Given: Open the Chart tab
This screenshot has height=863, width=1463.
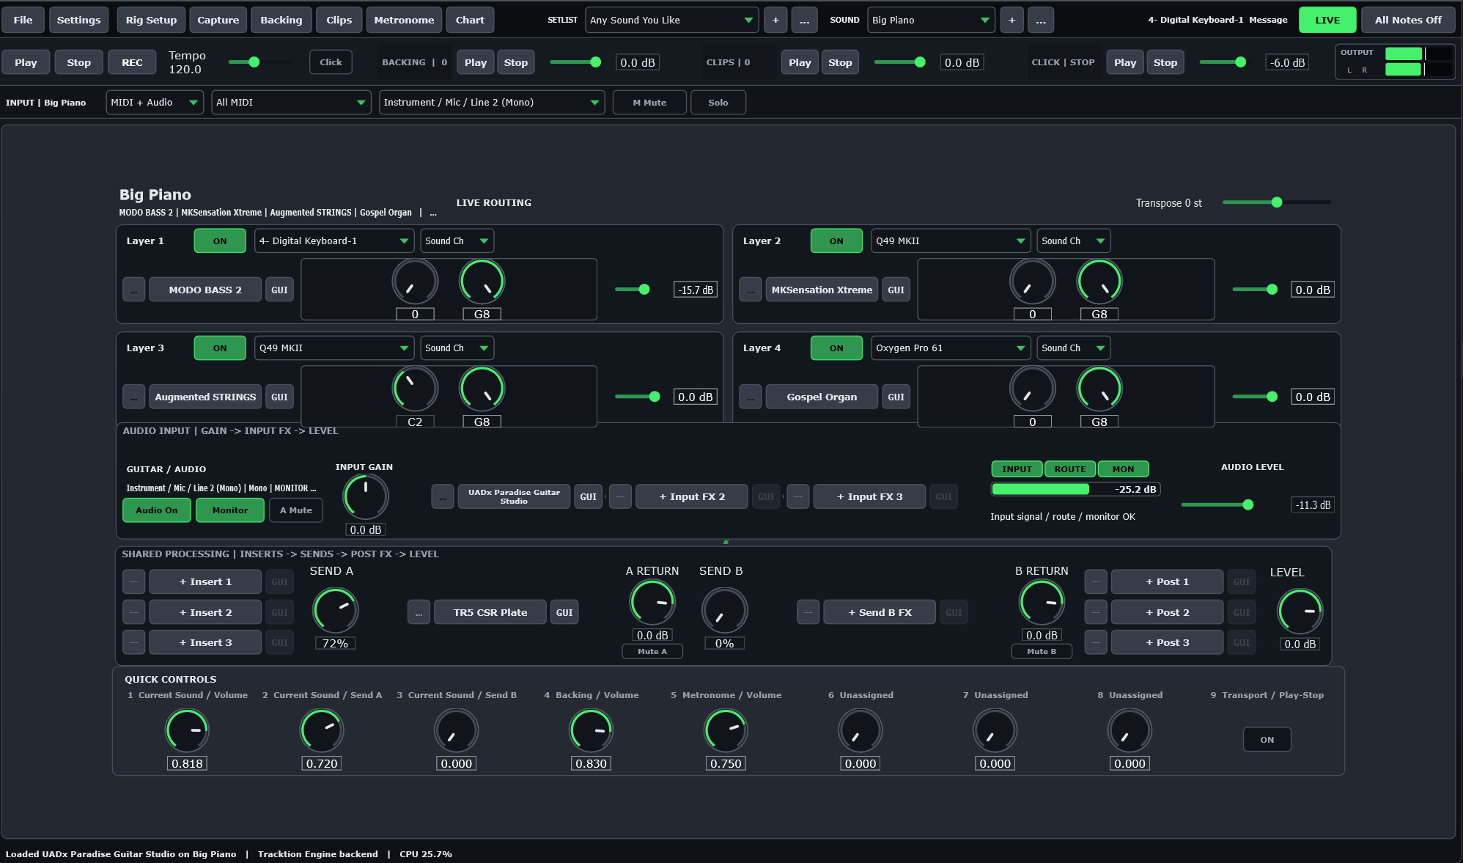Looking at the screenshot, I should [x=470, y=20].
